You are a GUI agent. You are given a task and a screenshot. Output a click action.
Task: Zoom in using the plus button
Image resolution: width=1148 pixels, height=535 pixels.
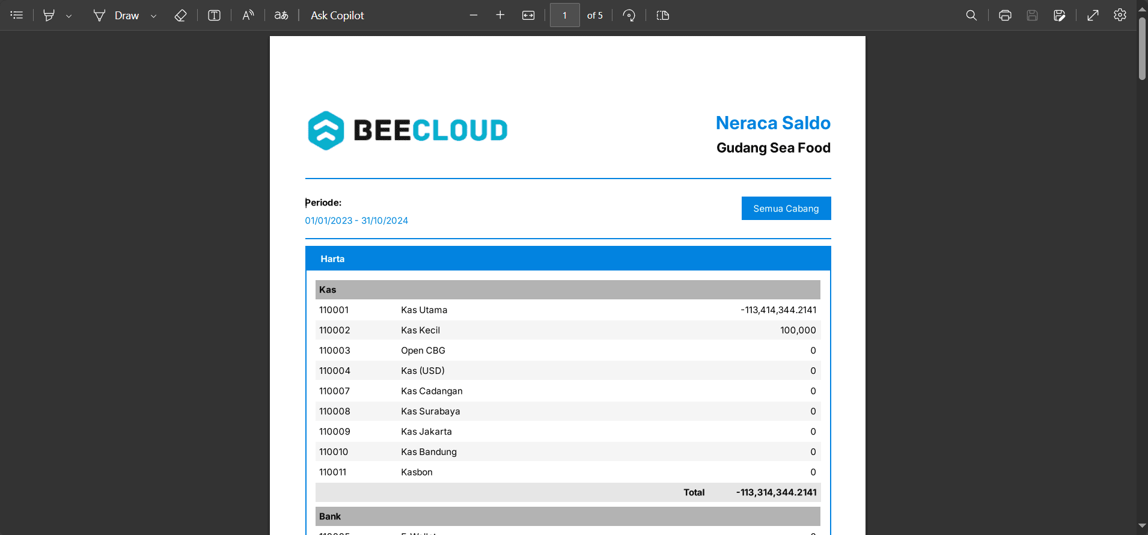[500, 15]
